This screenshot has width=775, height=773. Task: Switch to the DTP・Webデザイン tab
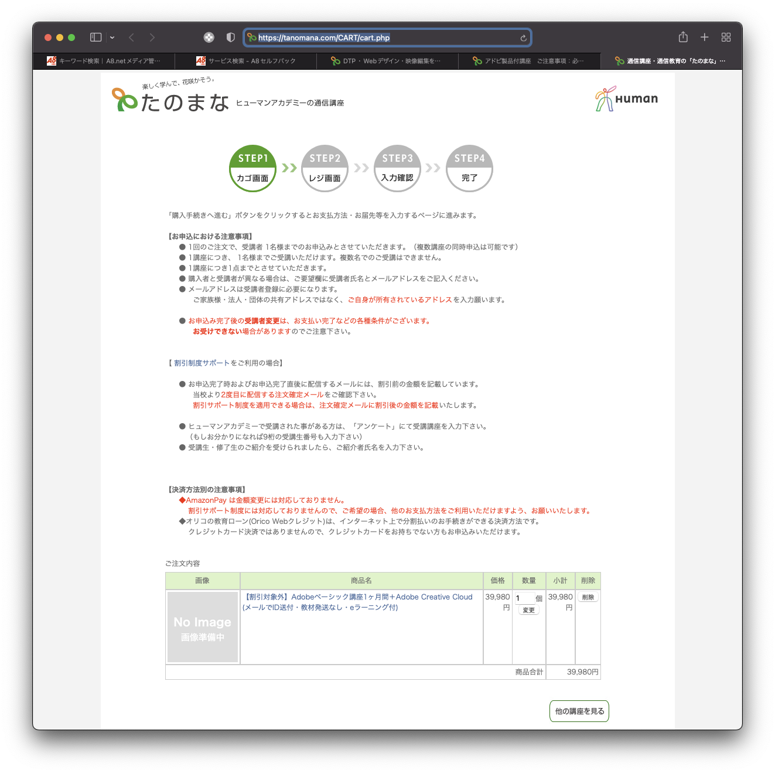coord(387,61)
